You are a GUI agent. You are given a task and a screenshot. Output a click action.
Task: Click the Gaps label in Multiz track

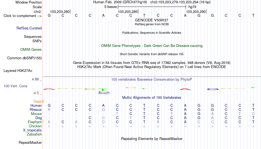pos(38,102)
